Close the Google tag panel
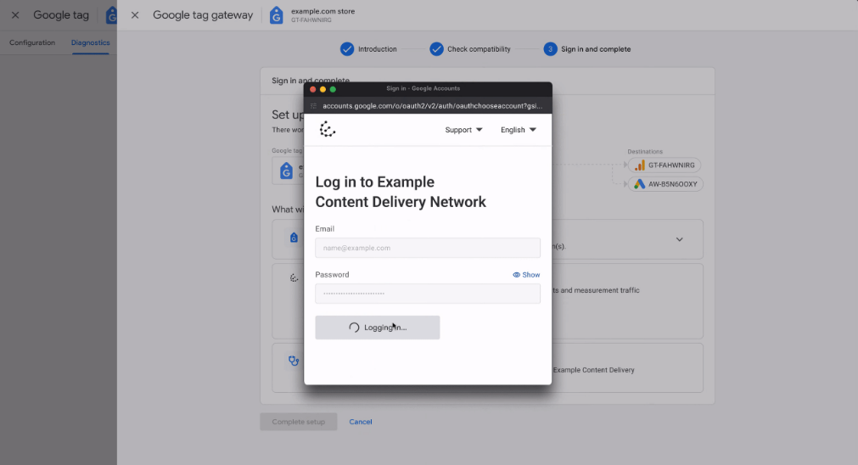The height and width of the screenshot is (465, 858). 15,15
